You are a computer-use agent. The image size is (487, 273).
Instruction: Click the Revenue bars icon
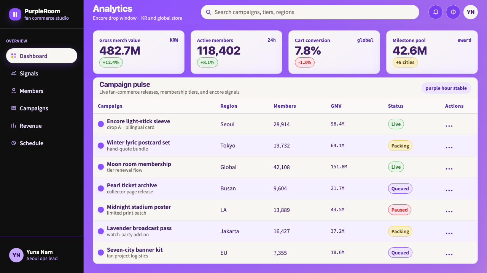click(x=14, y=126)
